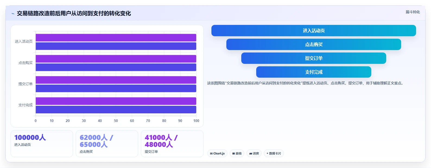Select the 点击购买 funnel stage bar
Screen dimensions: 431x168
314,44
